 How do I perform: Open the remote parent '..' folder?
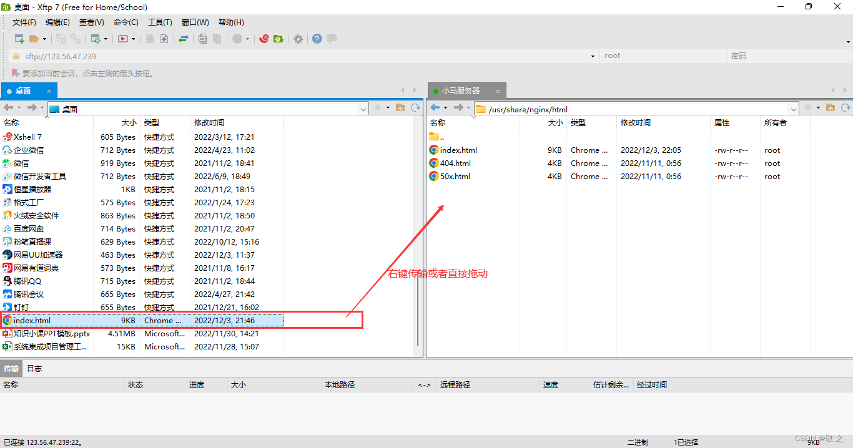click(x=436, y=137)
